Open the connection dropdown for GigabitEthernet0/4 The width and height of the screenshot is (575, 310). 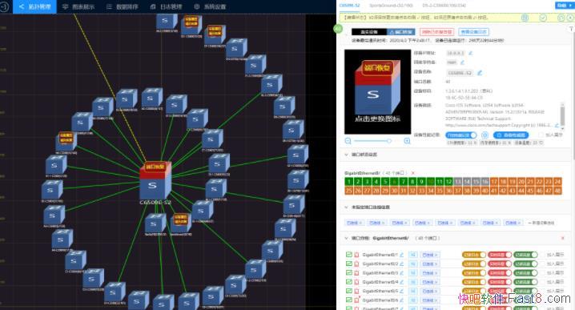pos(431,282)
